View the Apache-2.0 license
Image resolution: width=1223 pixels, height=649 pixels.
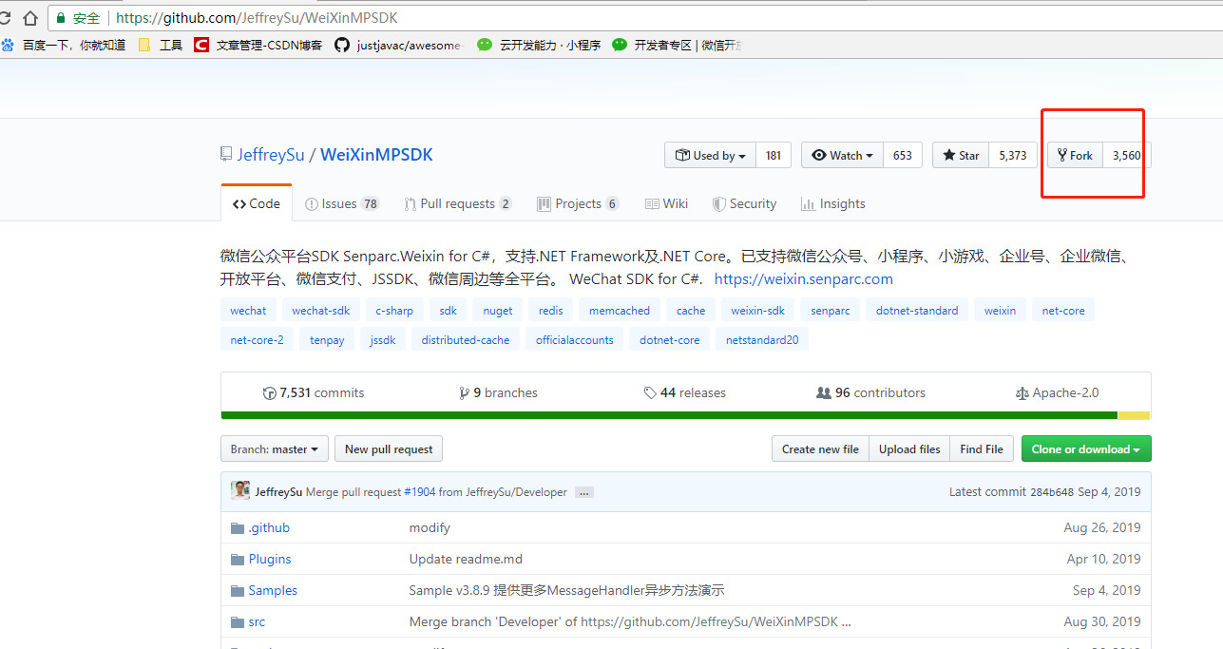click(1057, 392)
